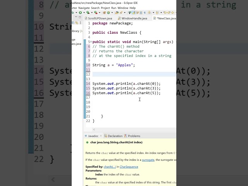Collapse All in Package Explorer
The height and width of the screenshot is (186, 248).
(73, 23)
